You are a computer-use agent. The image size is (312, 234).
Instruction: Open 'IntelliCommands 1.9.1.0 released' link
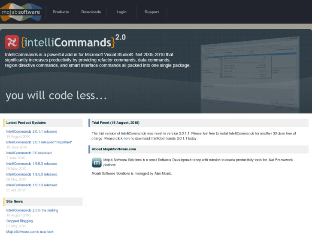(32, 185)
